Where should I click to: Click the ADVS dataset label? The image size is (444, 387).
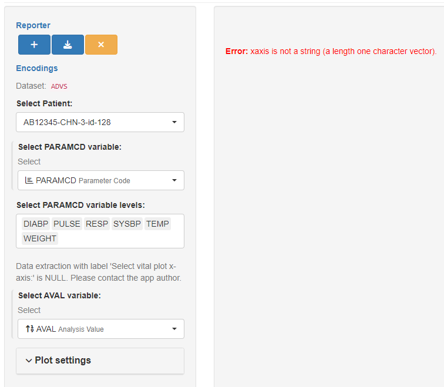pyautogui.click(x=59, y=86)
